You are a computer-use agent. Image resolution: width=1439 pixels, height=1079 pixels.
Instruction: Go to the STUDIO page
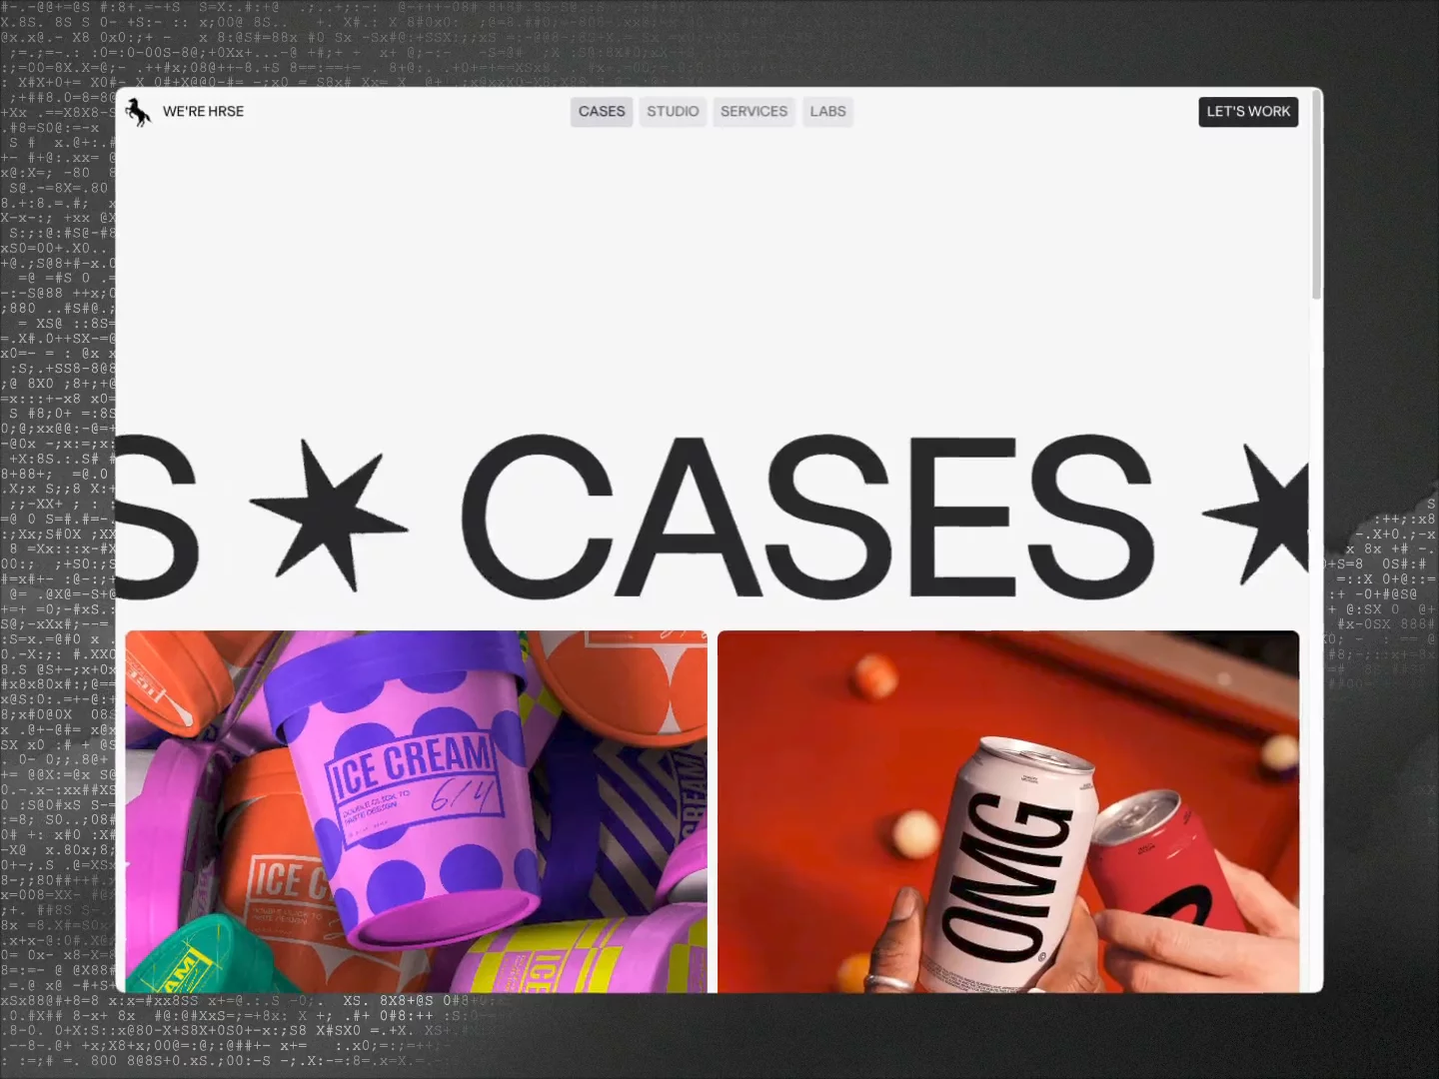coord(673,112)
